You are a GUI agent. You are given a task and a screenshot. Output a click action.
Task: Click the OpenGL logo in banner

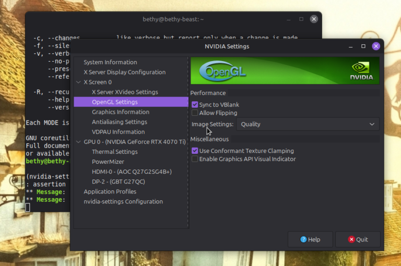[x=222, y=71]
